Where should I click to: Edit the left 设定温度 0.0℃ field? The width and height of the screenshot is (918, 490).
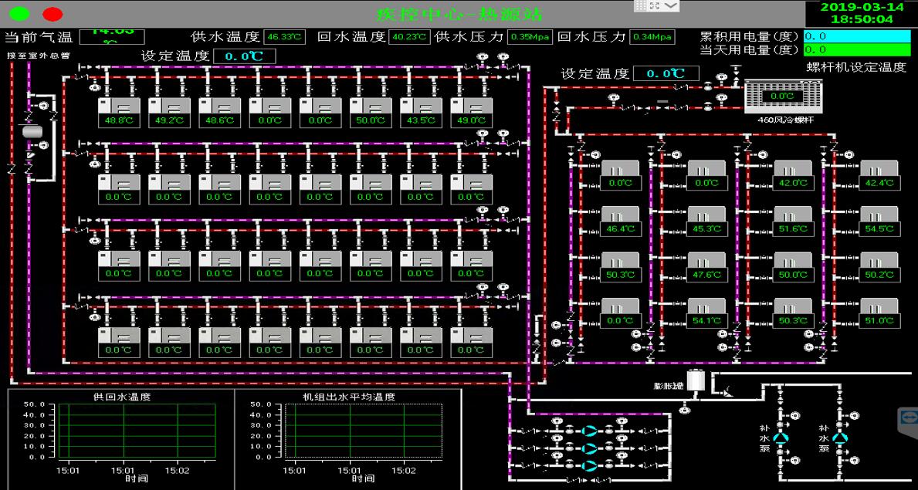point(244,57)
